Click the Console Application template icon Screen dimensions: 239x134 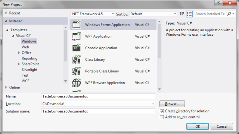click(76, 48)
